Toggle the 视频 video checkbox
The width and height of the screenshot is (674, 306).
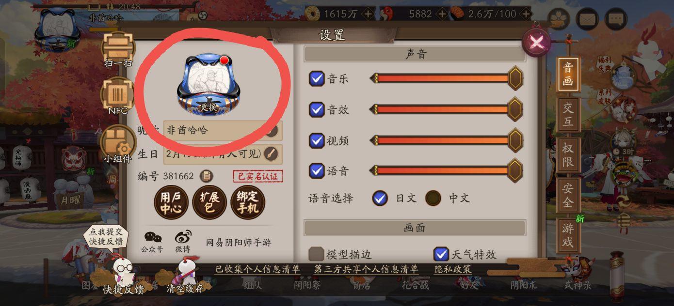click(x=317, y=140)
